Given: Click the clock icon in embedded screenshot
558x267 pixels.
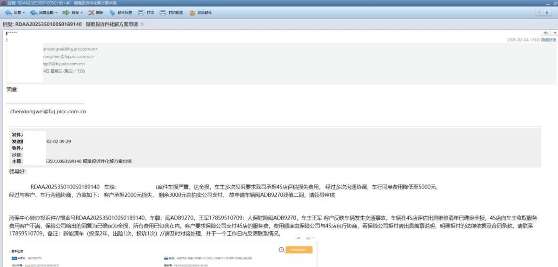Looking at the screenshot, I should pyautogui.click(x=281, y=249).
